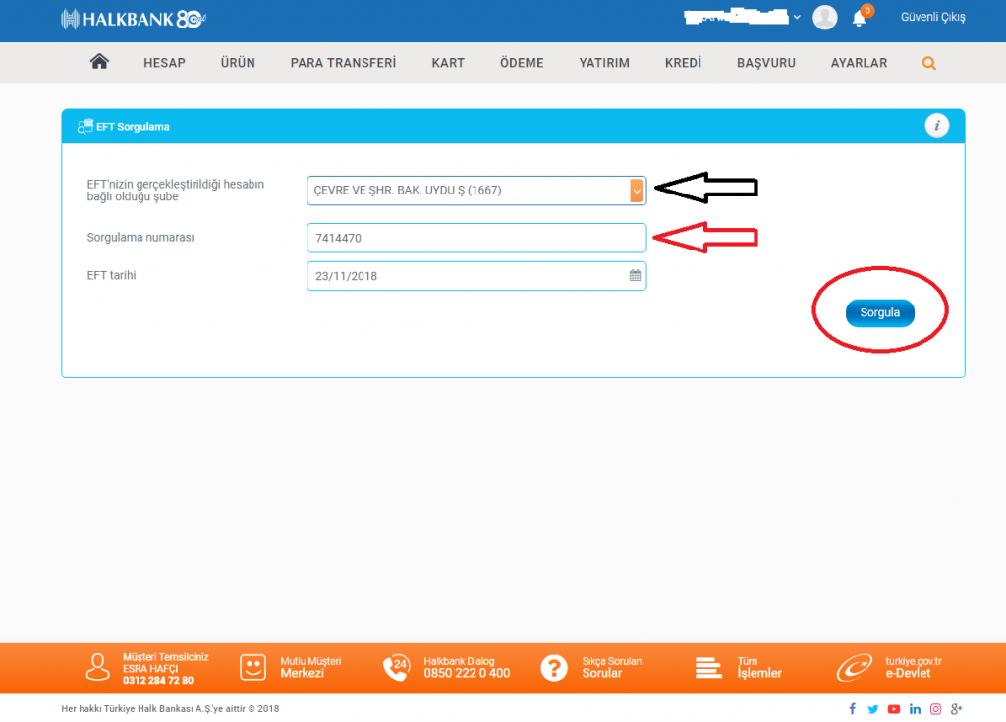Viewport: 1006px width, 722px height.
Task: Click Halkbank Dialog 0850 222 0 400
Action: pos(467,667)
